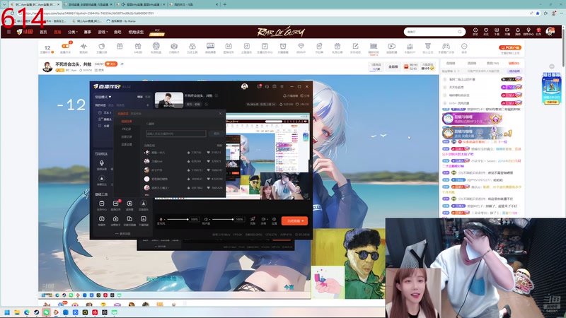
Task: Focus the streamer ID search field in the dialog
Action: (175, 134)
